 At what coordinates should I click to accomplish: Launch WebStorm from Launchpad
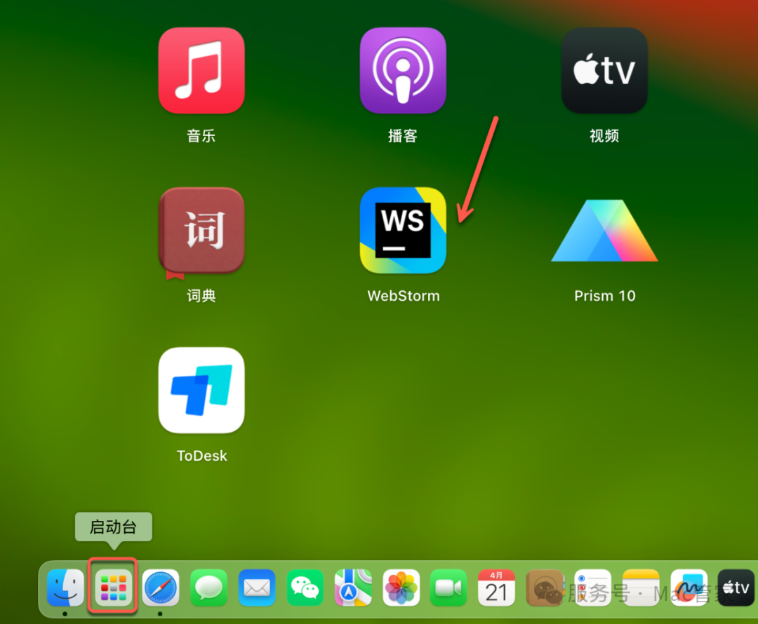pyautogui.click(x=403, y=231)
